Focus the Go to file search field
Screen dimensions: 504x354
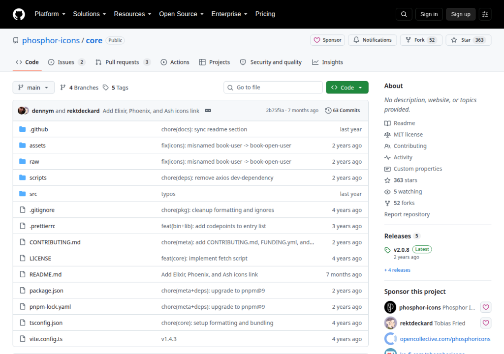point(273,88)
